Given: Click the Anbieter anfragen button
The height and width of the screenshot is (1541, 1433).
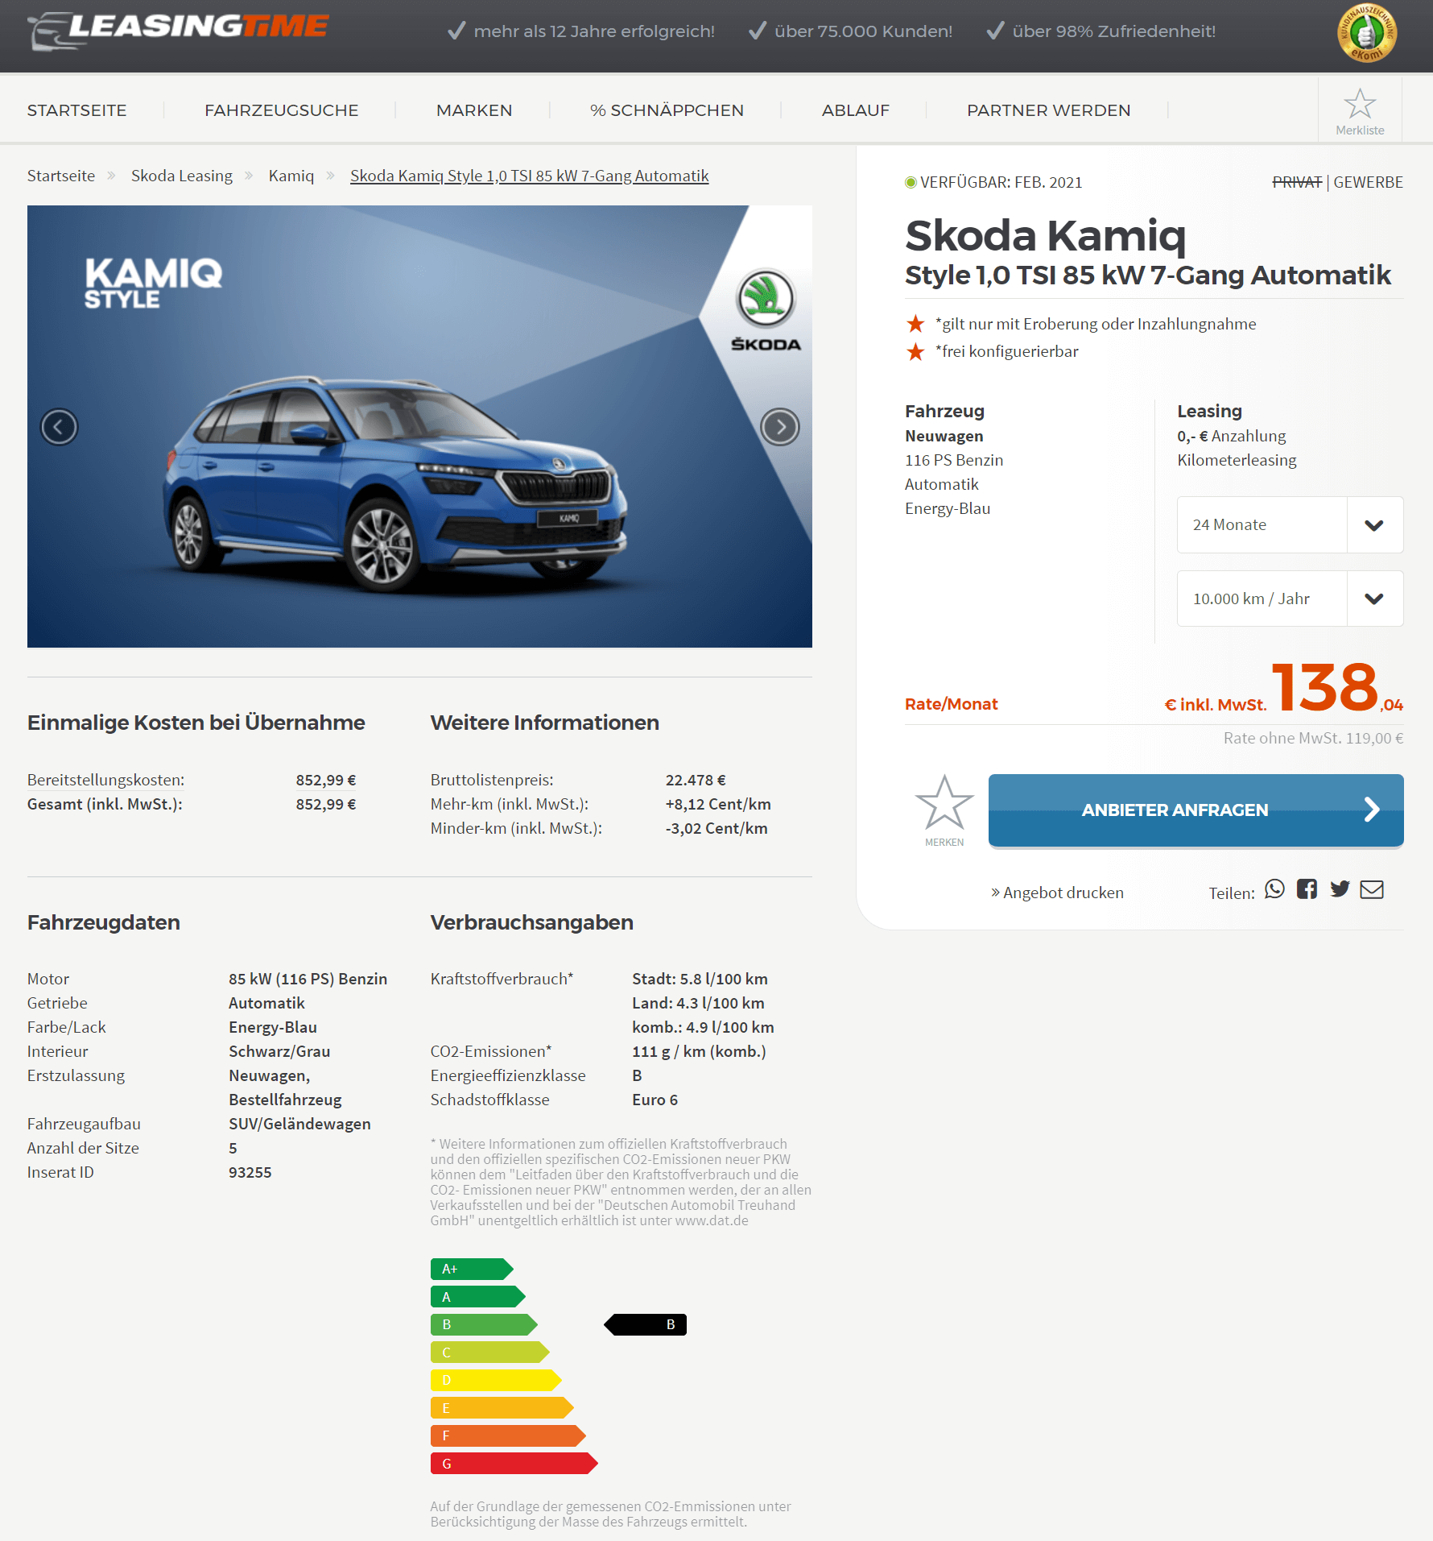Looking at the screenshot, I should coord(1196,810).
